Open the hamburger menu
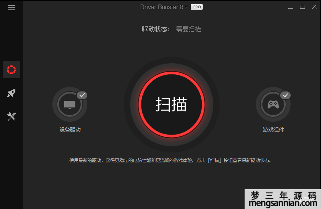This screenshot has height=209, width=321. pos(12,8)
